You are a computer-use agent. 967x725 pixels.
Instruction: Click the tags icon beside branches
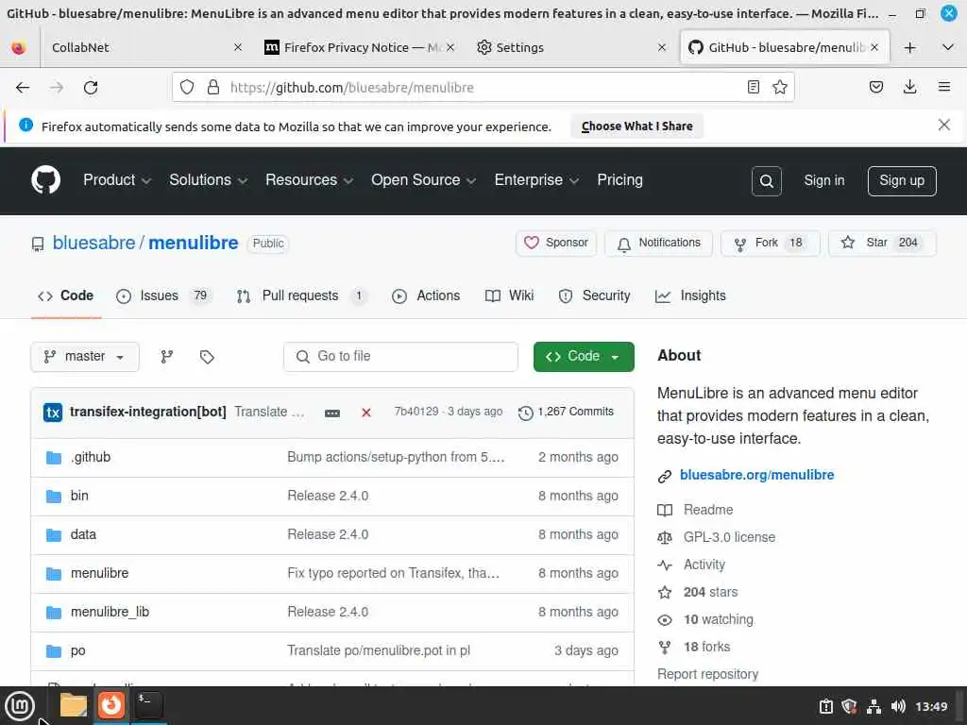tap(207, 356)
